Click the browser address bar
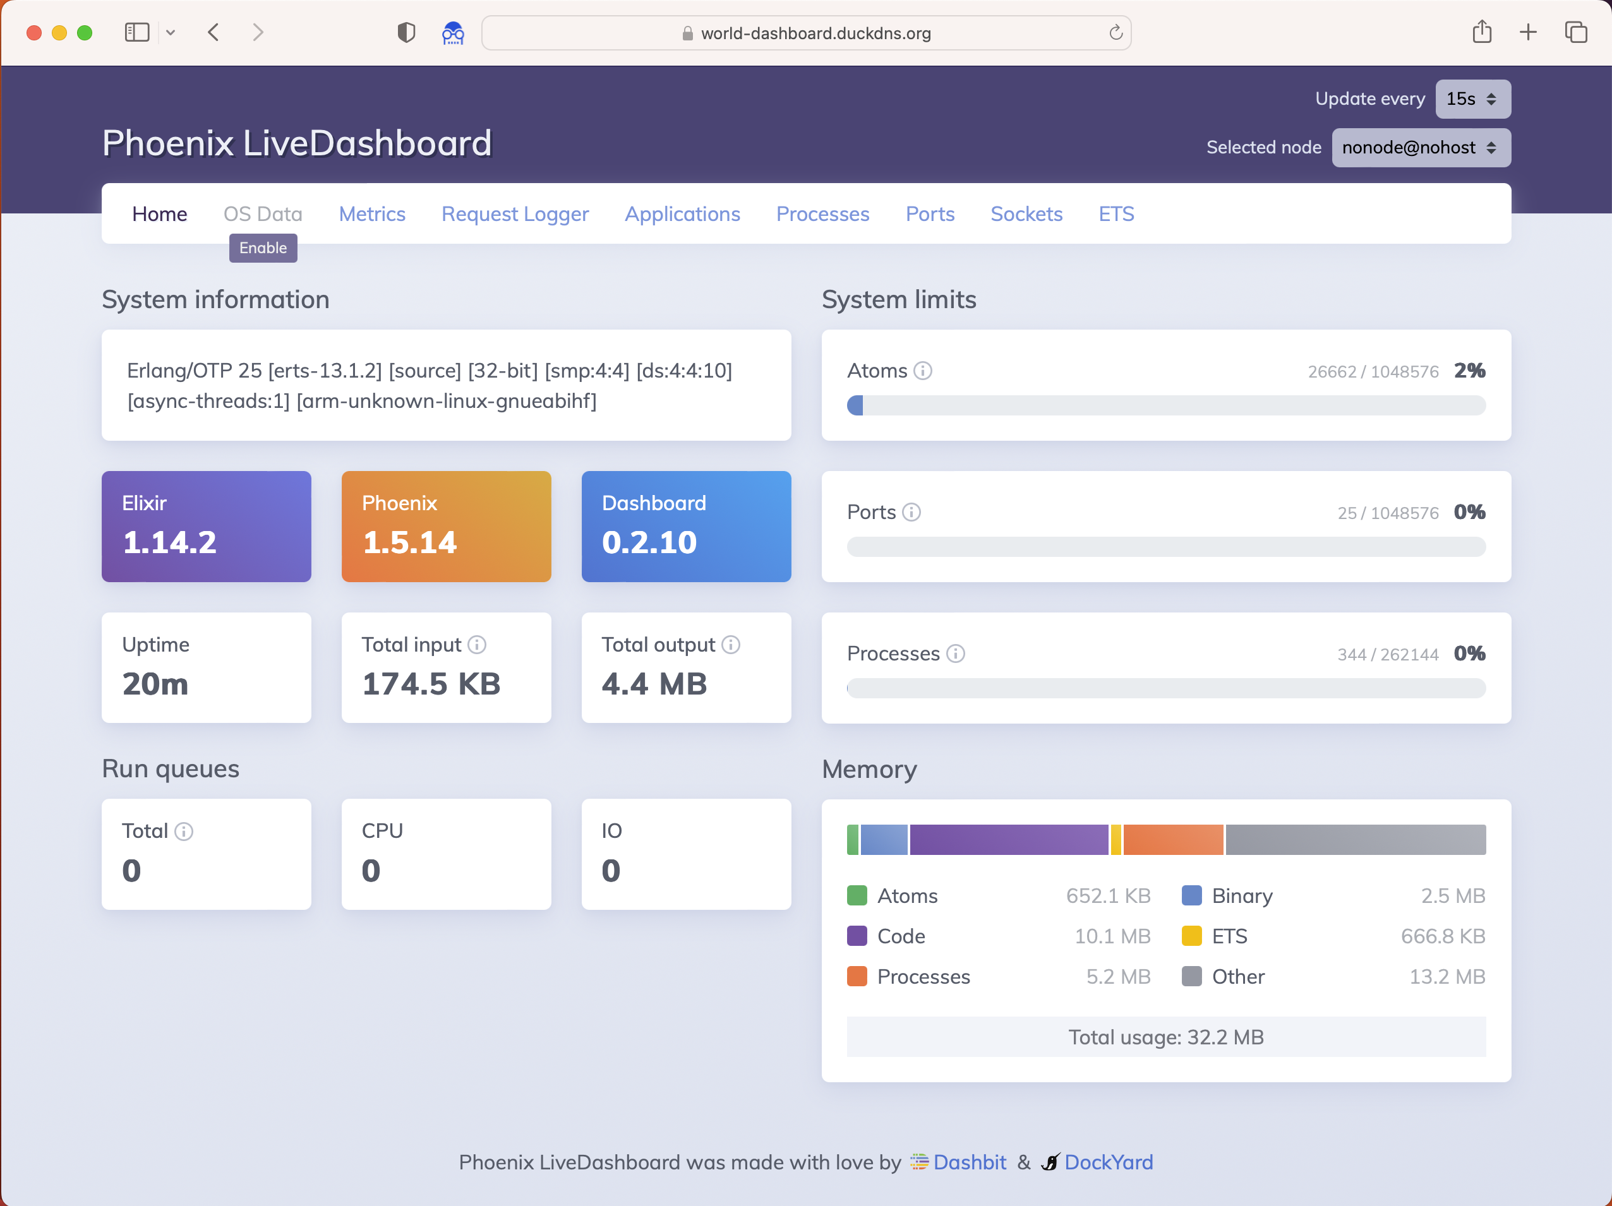Viewport: 1612px width, 1206px height. coord(806,33)
